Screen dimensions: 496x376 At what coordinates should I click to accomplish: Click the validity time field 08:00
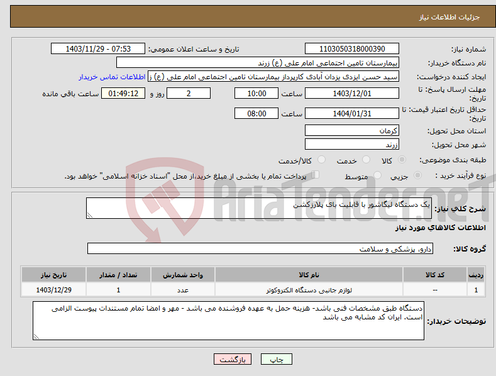(256, 113)
